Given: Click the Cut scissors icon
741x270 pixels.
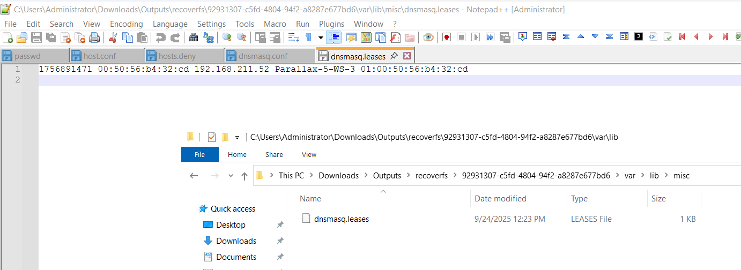Looking at the screenshot, I should point(113,37).
